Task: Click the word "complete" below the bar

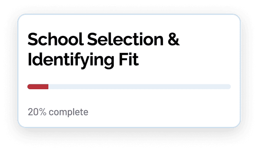Action: point(69,112)
